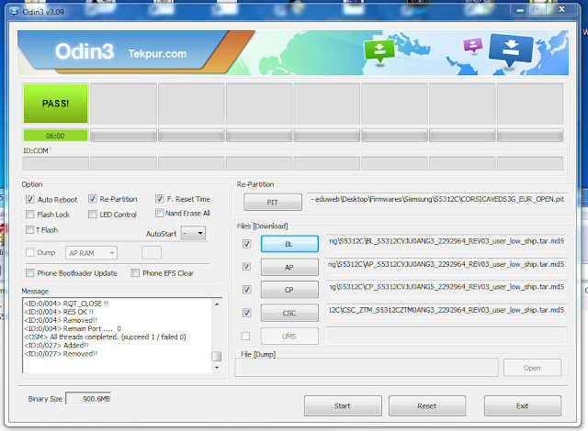The height and width of the screenshot is (431, 588).
Task: Uncheck the CSC file checkbox
Action: tap(247, 313)
